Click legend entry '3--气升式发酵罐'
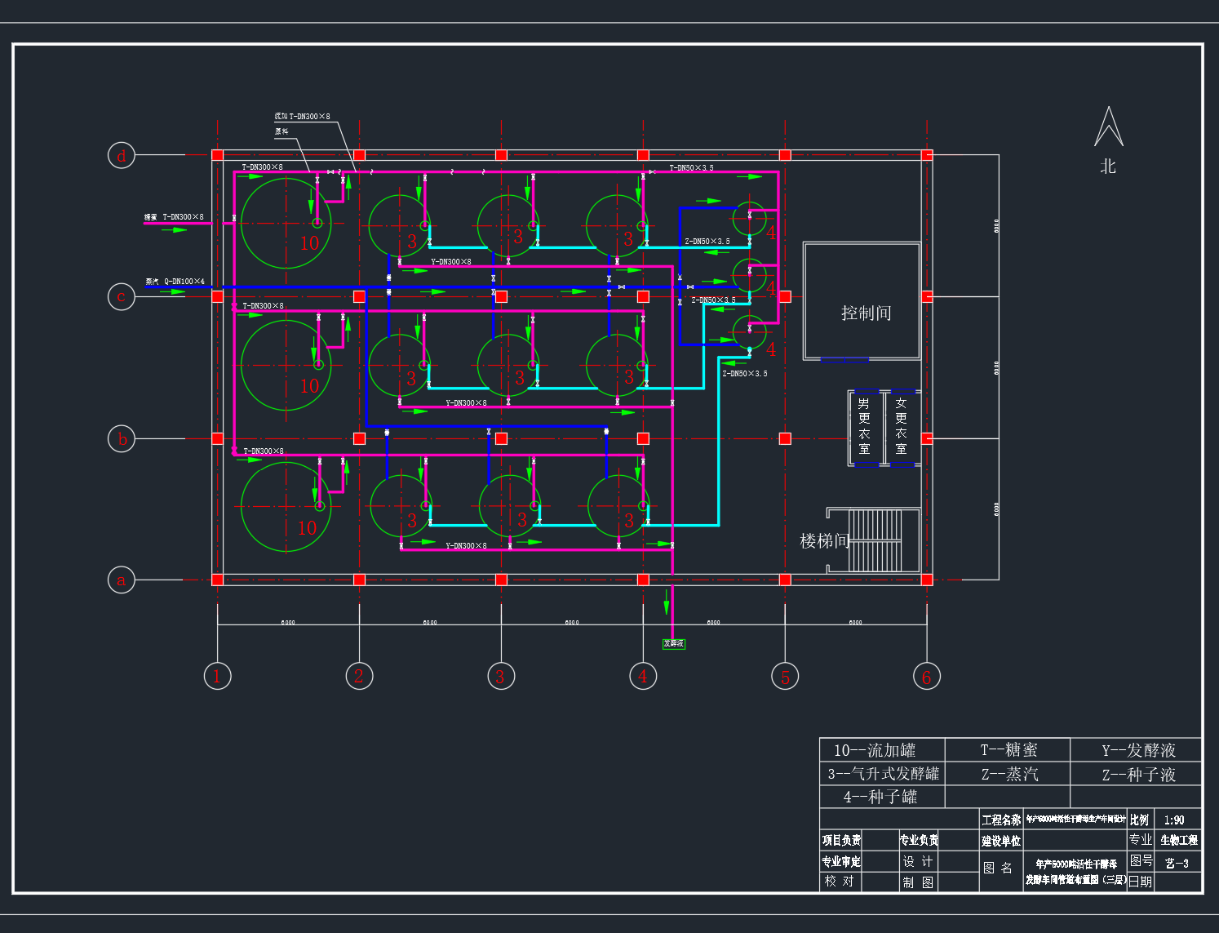The width and height of the screenshot is (1219, 933). pyautogui.click(x=884, y=773)
